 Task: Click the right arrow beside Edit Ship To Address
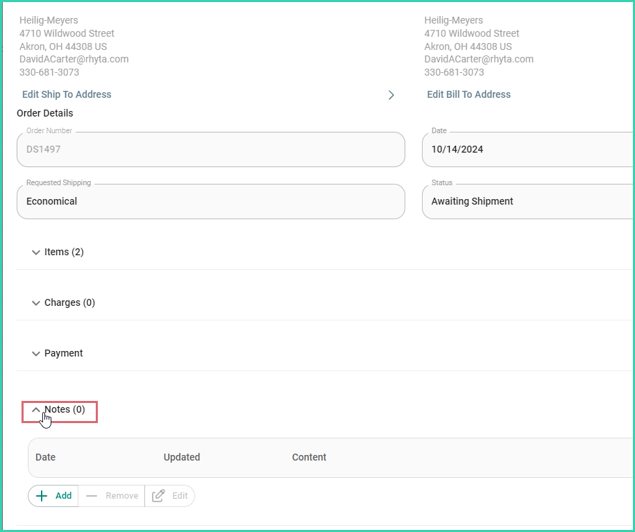[x=391, y=95]
